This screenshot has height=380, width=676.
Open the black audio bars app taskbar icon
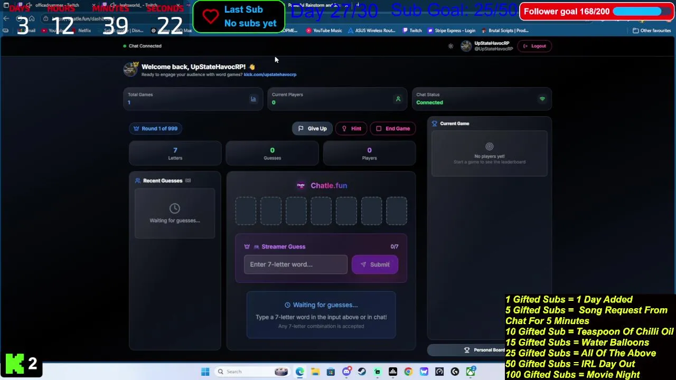coord(393,372)
